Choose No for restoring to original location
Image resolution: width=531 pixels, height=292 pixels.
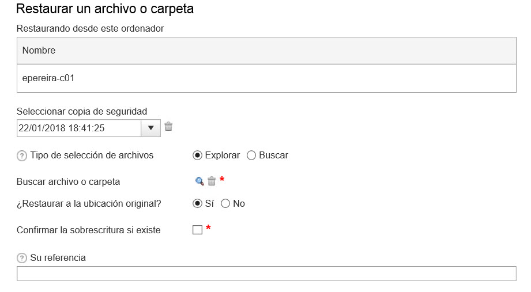(225, 203)
